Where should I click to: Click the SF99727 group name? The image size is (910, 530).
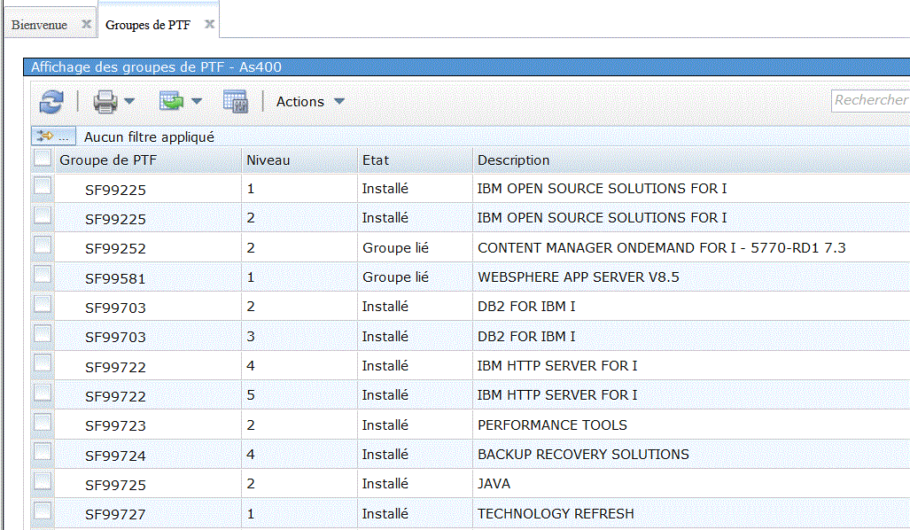115,514
